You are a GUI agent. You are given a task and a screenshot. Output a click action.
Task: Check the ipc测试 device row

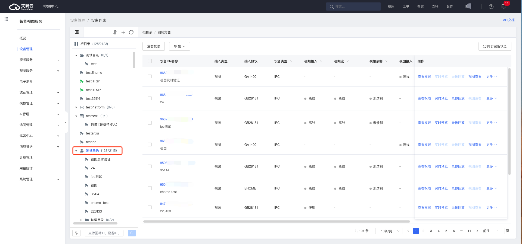point(150,123)
